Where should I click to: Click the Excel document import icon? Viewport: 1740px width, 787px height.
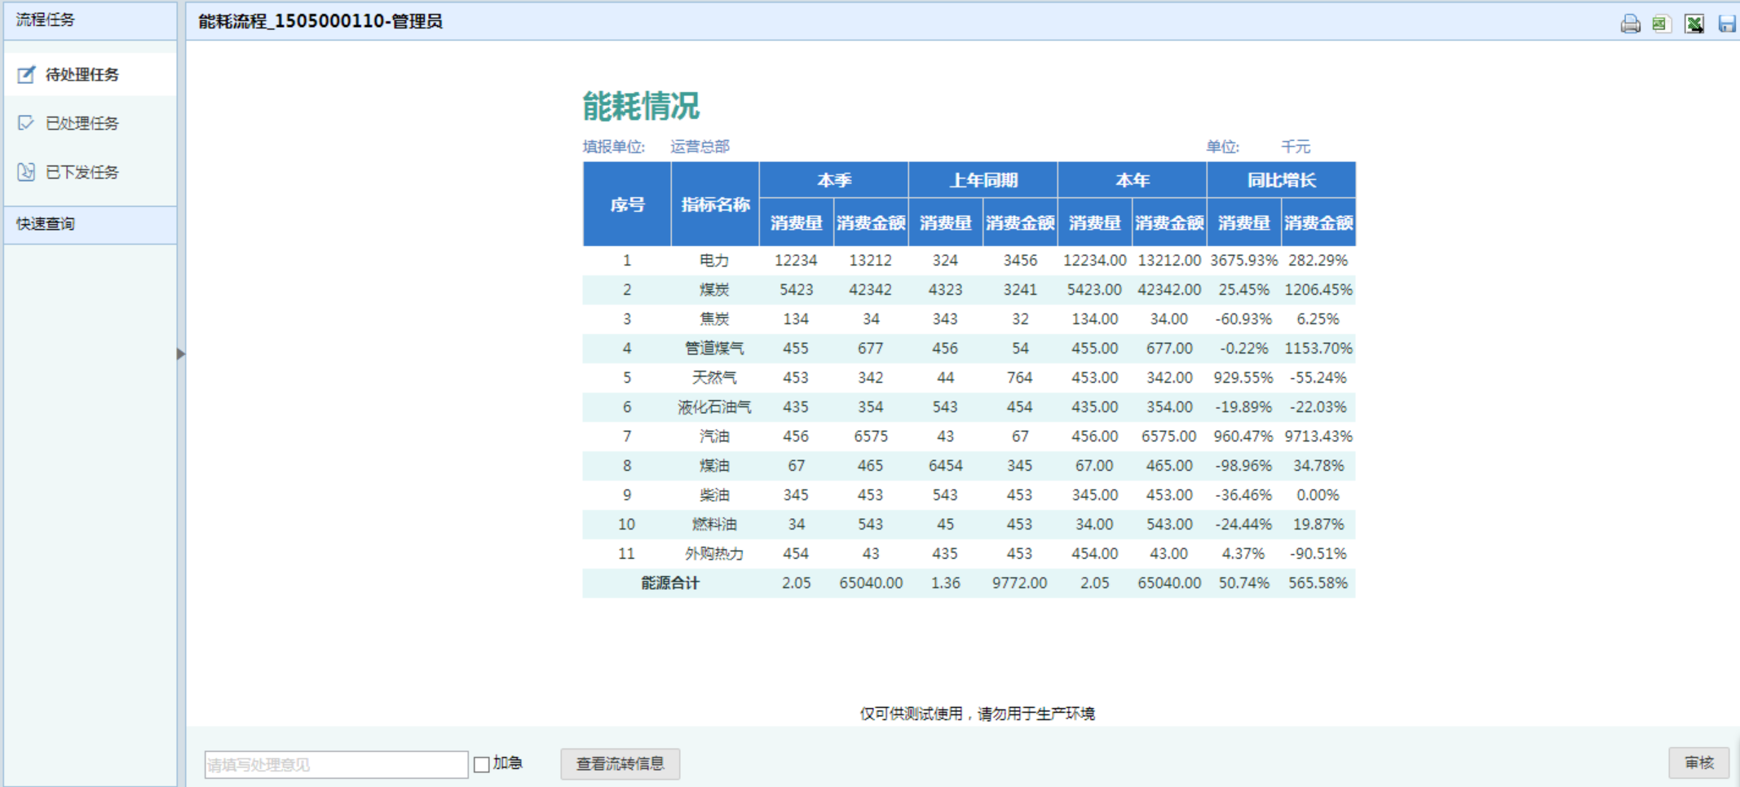tap(1661, 24)
